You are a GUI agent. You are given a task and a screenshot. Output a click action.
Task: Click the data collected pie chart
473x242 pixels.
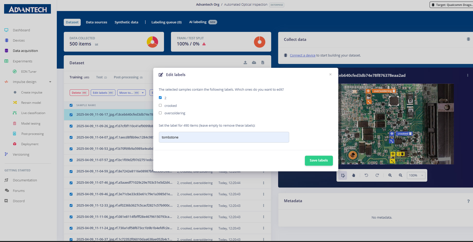point(152,42)
